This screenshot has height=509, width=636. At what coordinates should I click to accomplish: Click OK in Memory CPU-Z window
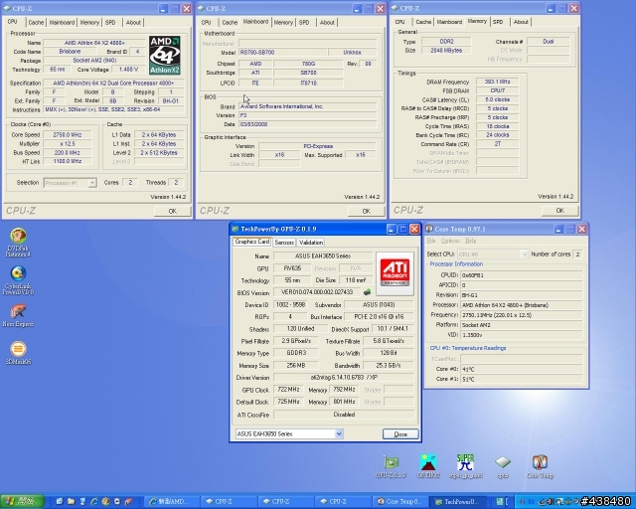[x=560, y=210]
